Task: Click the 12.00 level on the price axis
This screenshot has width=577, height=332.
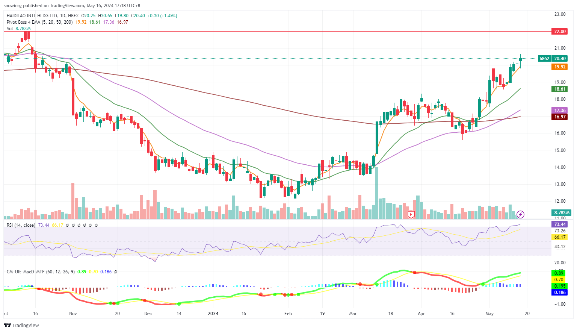Action: click(560, 201)
